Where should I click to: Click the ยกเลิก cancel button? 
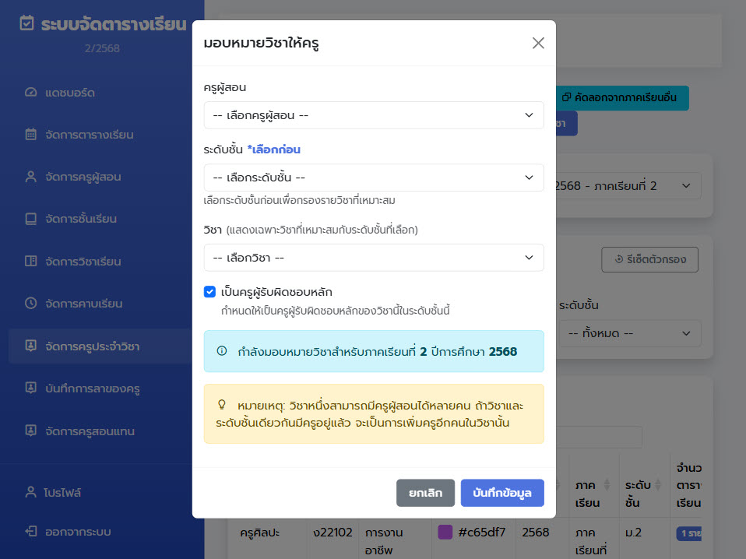click(425, 493)
